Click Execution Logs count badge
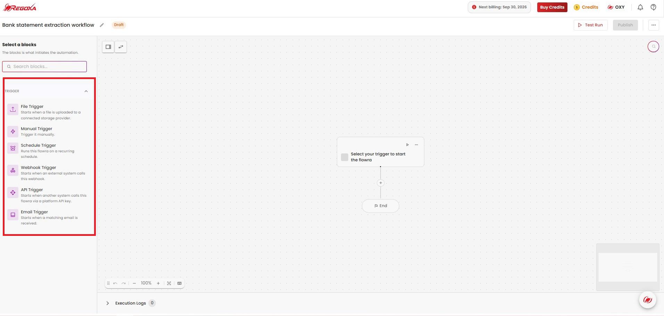 pyautogui.click(x=152, y=303)
